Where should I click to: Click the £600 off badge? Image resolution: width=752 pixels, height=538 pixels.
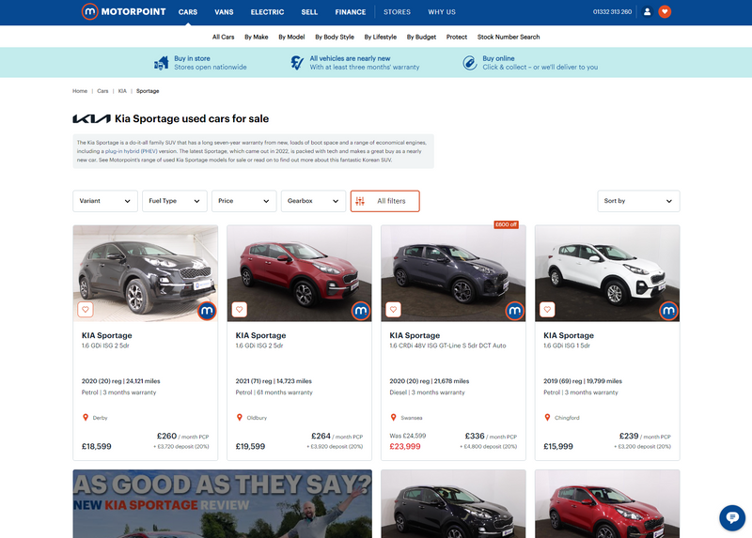pos(506,224)
